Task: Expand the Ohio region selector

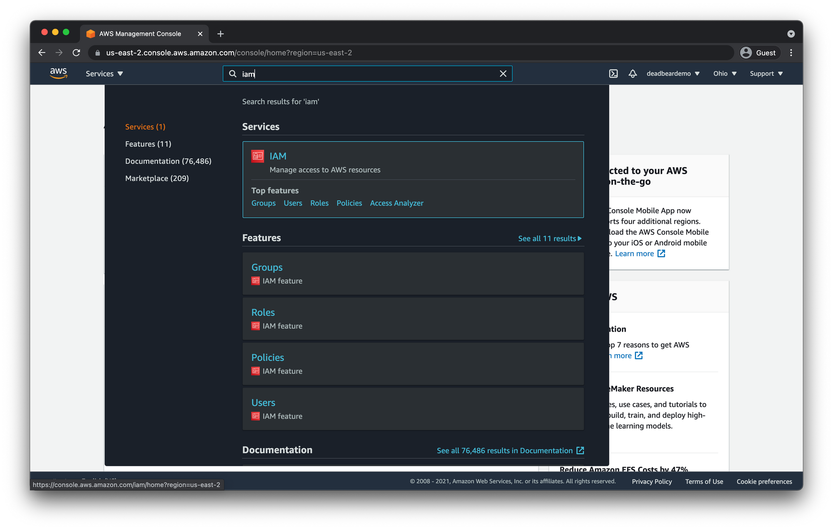Action: (x=725, y=74)
